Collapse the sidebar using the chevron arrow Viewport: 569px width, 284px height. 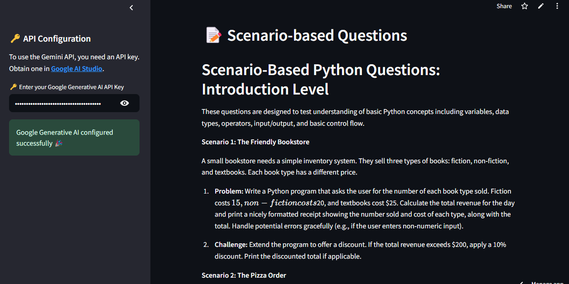coord(131,8)
